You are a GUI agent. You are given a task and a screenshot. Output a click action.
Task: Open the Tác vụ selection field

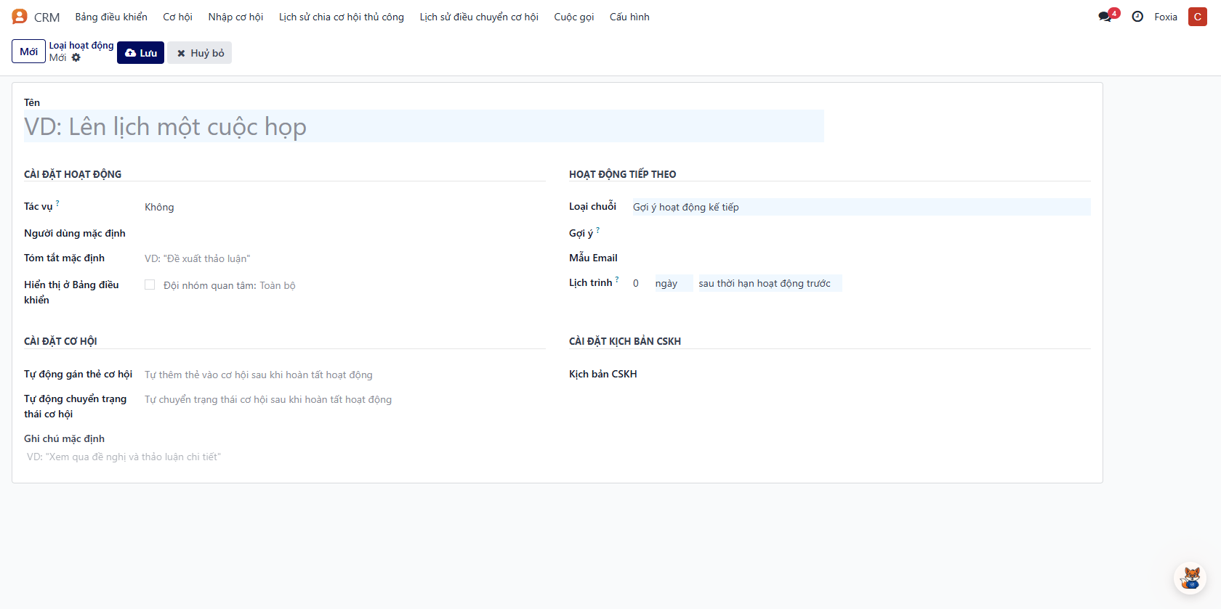(342, 207)
